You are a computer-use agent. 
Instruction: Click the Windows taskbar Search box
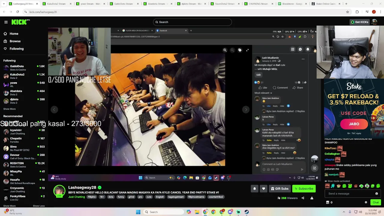point(164,212)
